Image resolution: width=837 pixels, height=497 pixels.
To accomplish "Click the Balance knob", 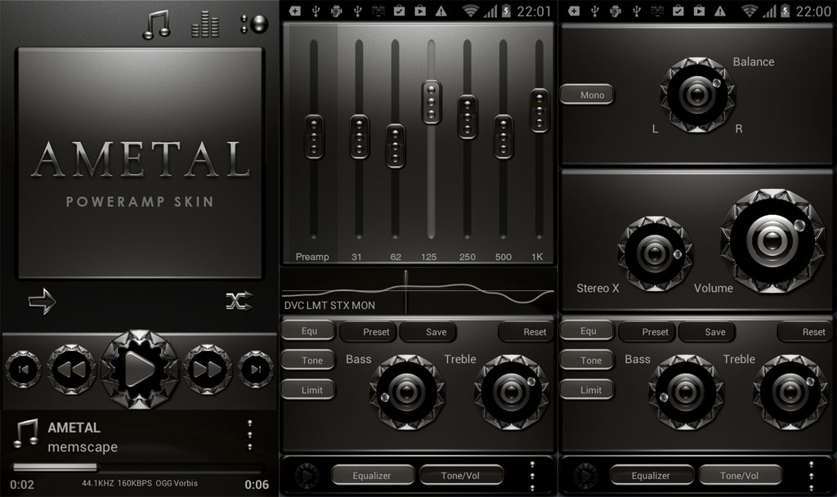I will [698, 95].
